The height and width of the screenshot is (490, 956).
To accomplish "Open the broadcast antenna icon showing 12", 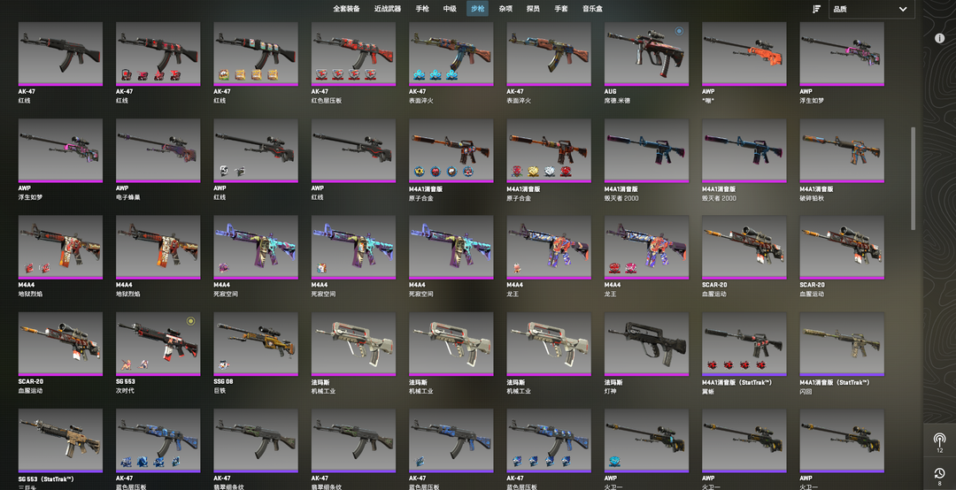I will pyautogui.click(x=939, y=440).
